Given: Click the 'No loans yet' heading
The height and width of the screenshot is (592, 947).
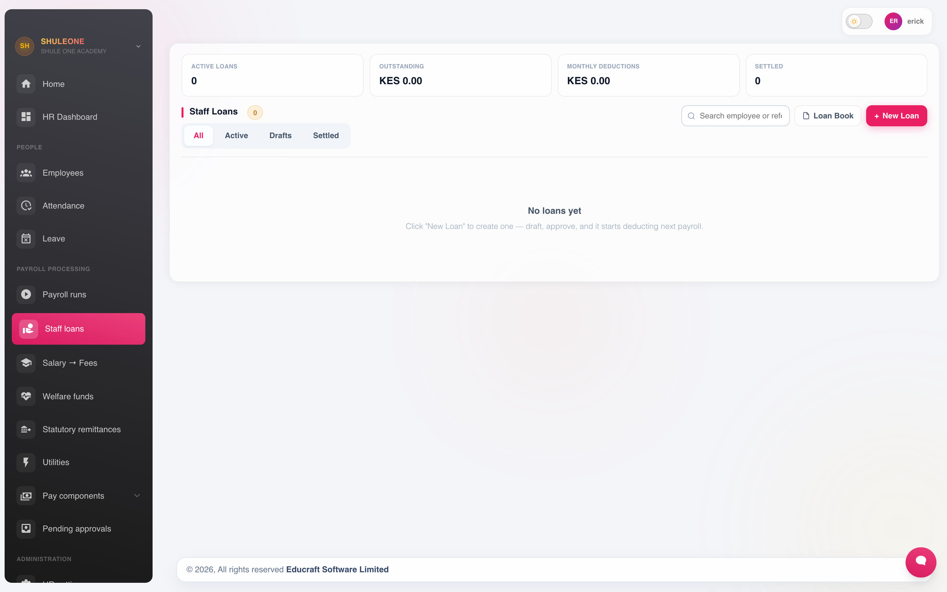Looking at the screenshot, I should tap(554, 210).
